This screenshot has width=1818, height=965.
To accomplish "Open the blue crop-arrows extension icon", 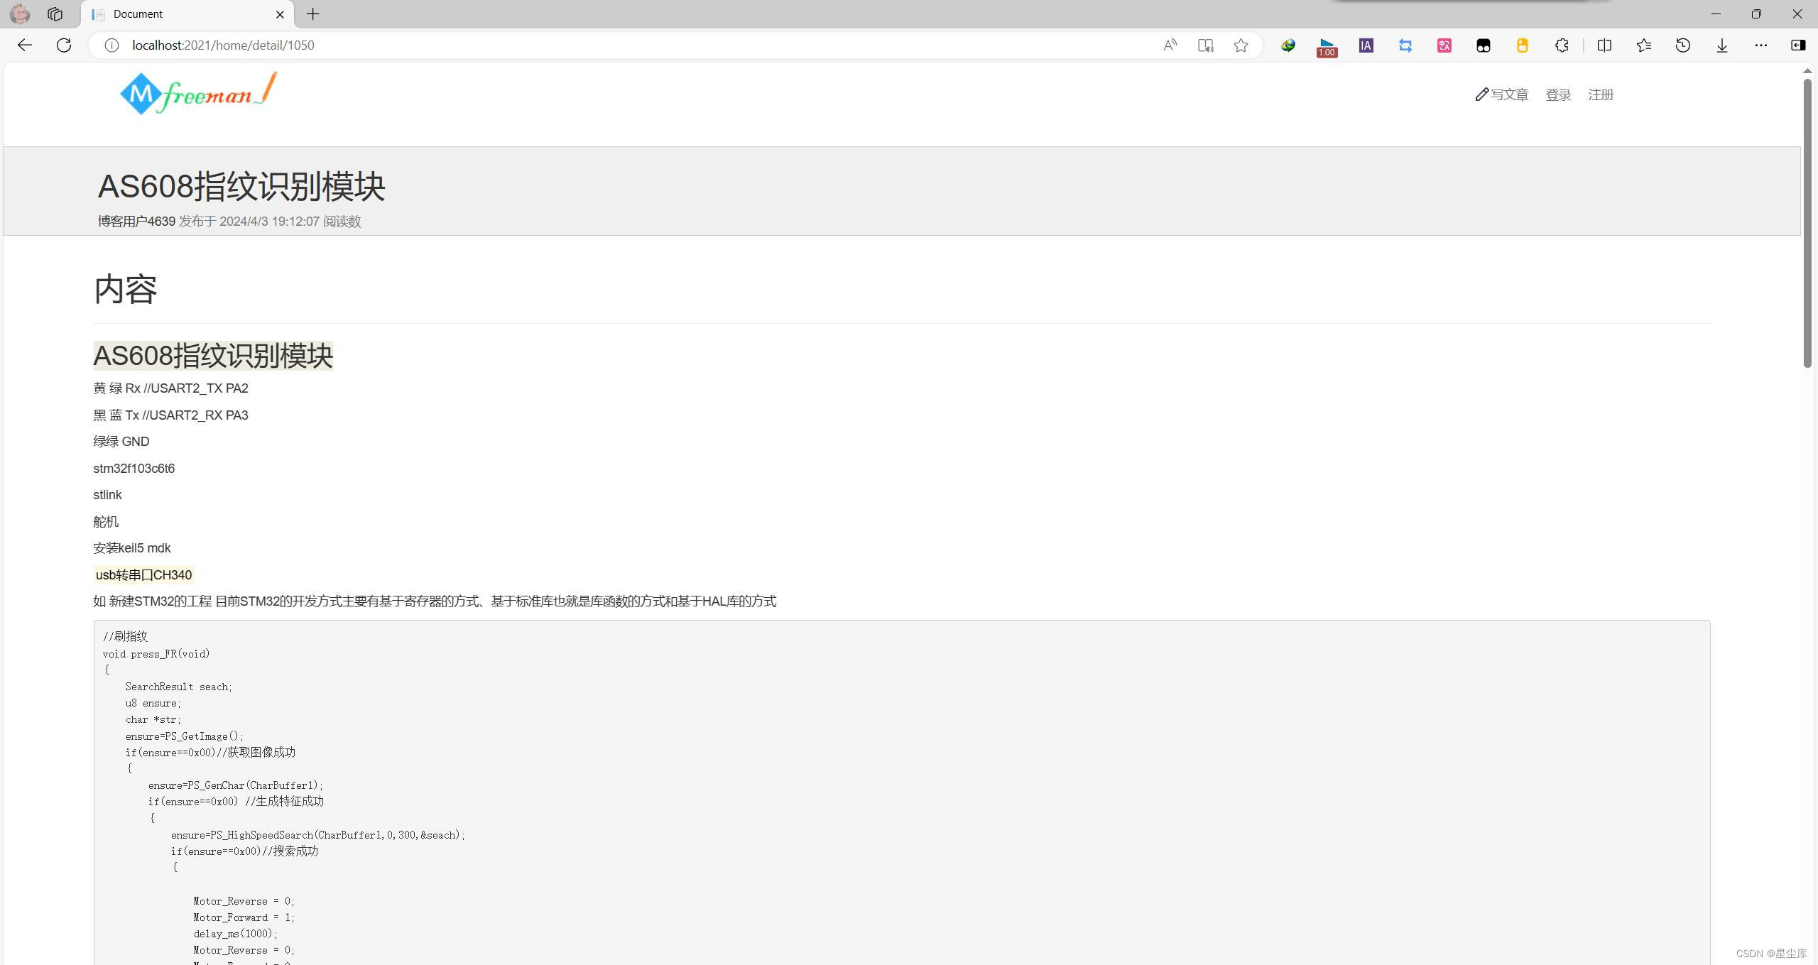I will [1405, 45].
